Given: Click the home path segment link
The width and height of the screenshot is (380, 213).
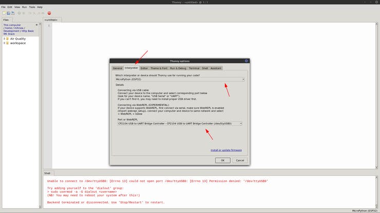Looking at the screenshot, I should tap(9, 28).
